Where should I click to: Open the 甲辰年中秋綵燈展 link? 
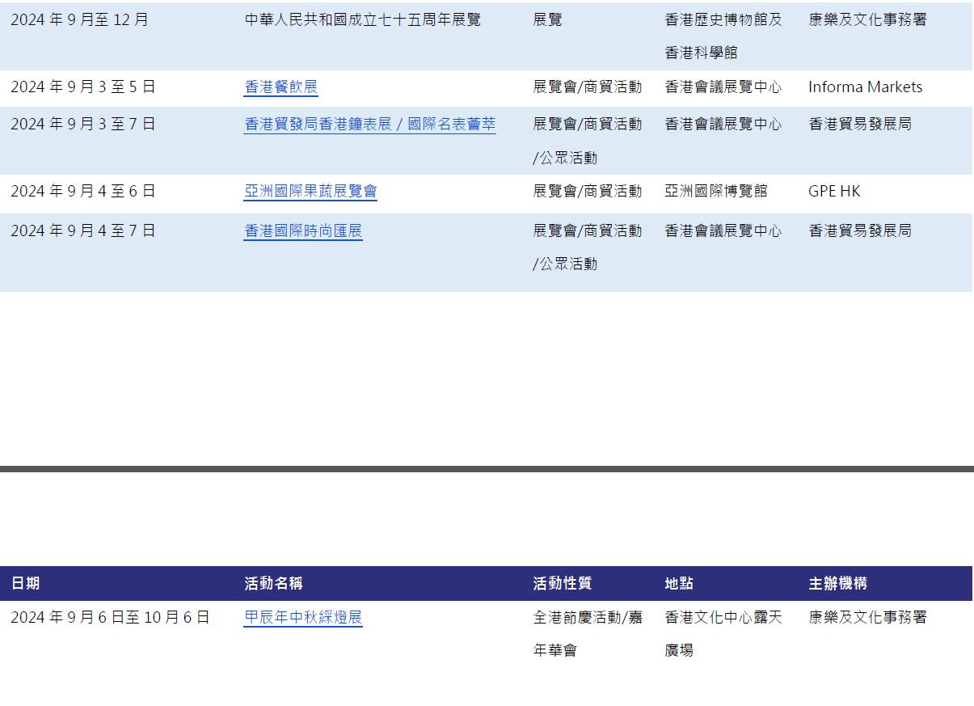tap(305, 617)
